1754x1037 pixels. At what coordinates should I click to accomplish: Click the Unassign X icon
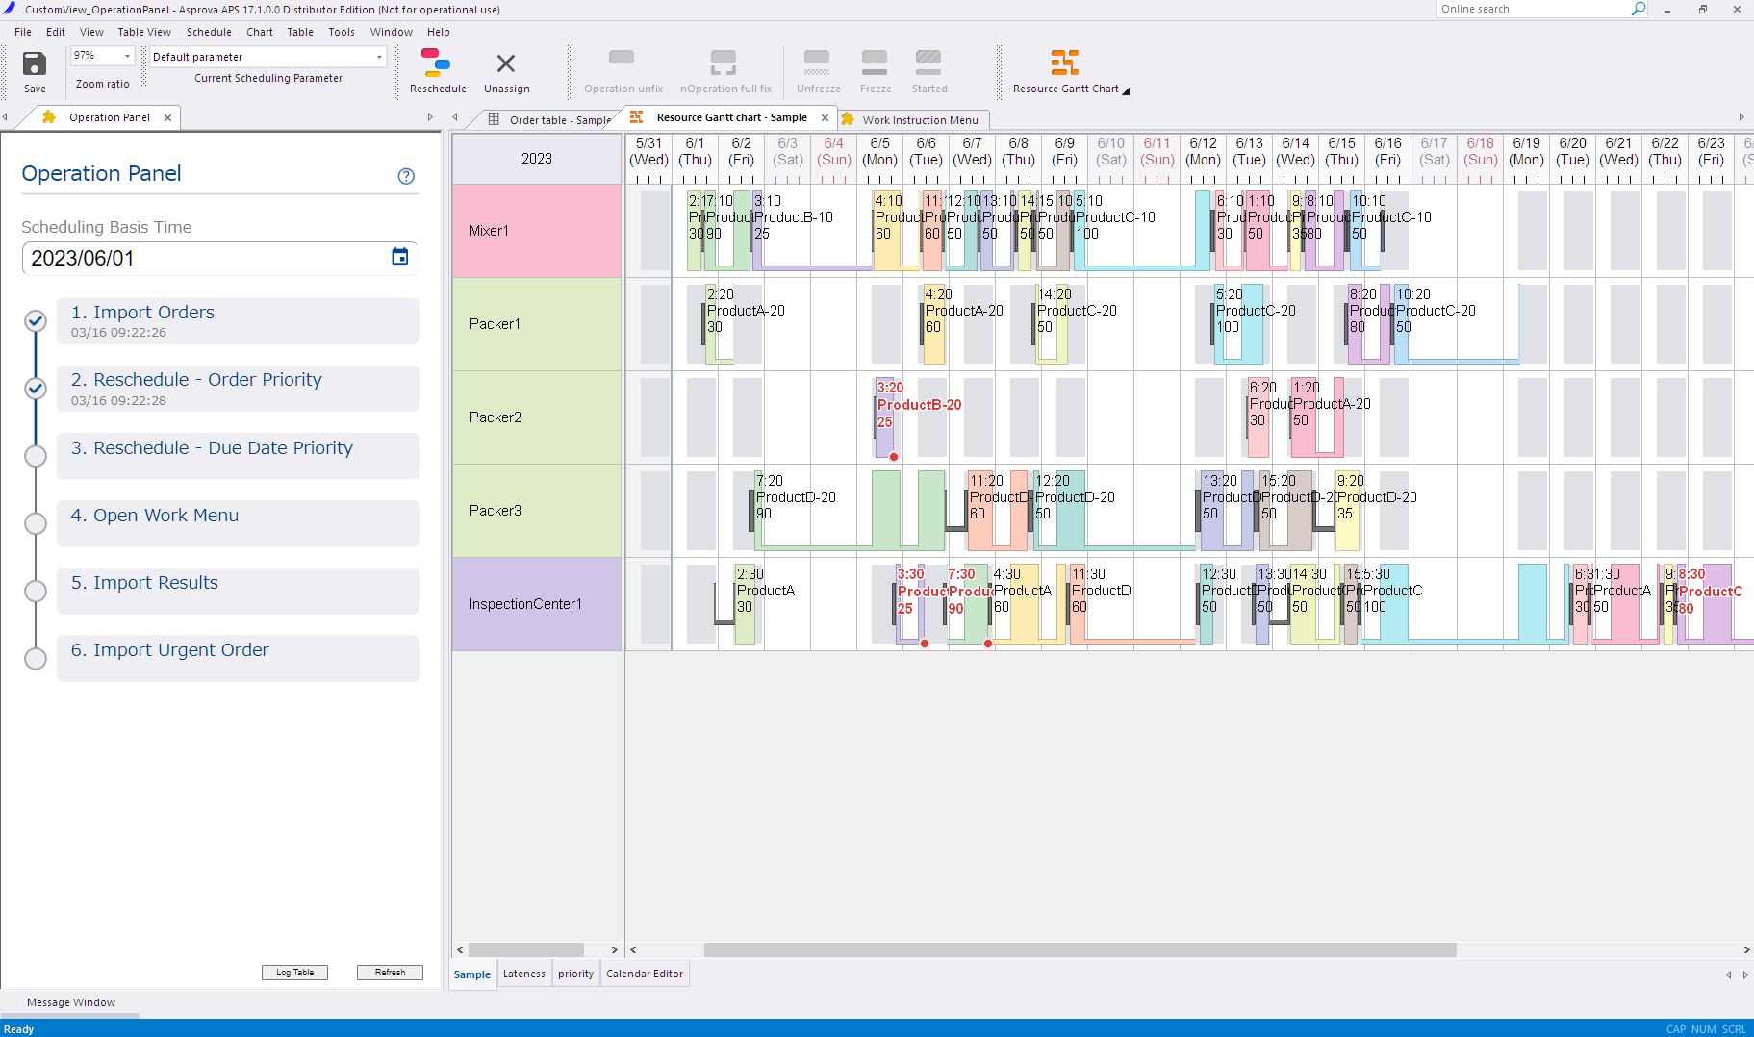[505, 63]
